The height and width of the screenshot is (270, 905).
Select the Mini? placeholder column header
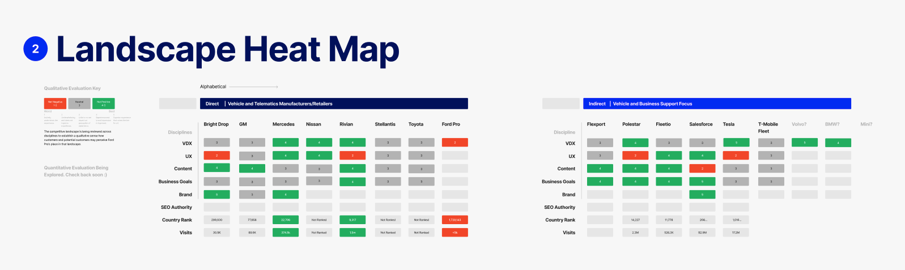866,124
